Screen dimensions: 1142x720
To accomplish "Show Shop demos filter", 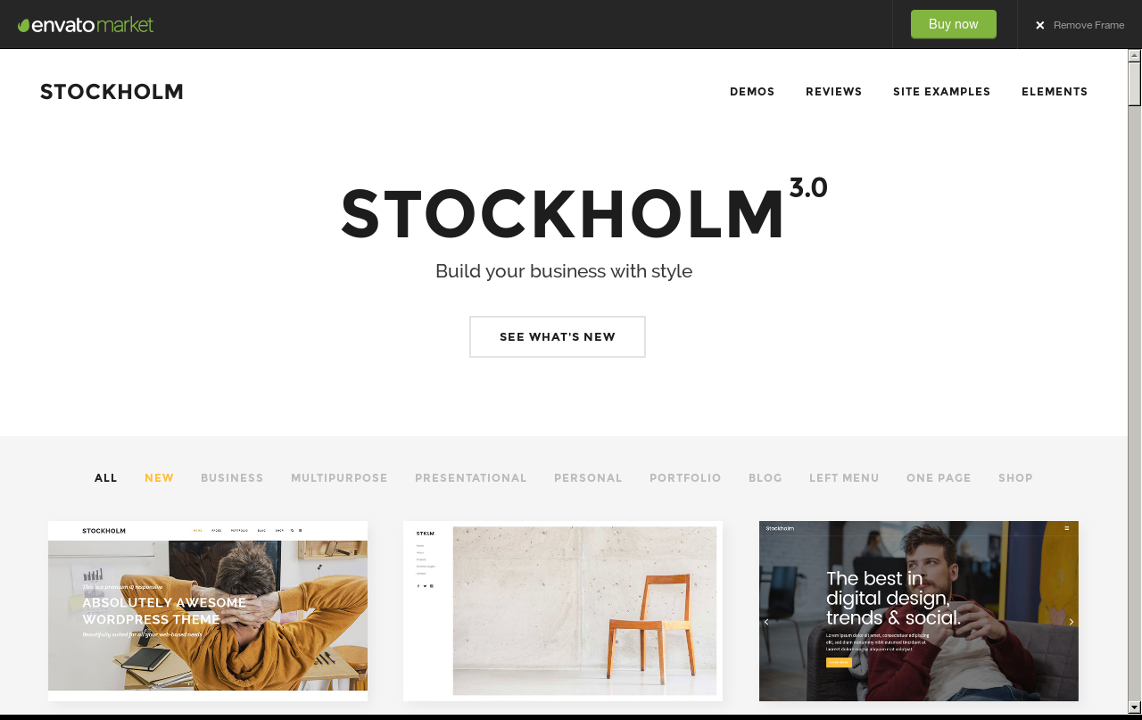I will point(1015,478).
